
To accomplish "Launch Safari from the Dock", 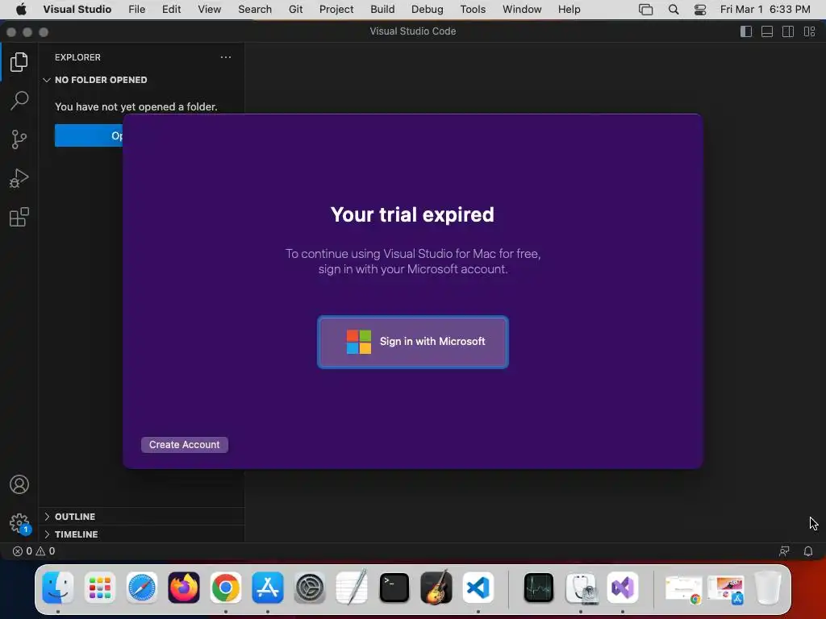I will pos(142,588).
